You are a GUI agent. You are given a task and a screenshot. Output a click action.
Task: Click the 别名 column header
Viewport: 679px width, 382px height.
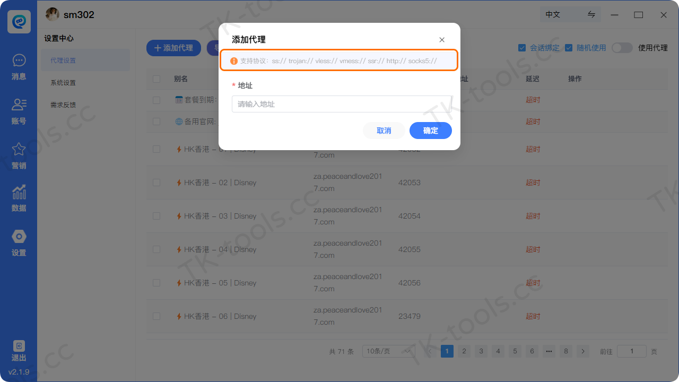[181, 79]
